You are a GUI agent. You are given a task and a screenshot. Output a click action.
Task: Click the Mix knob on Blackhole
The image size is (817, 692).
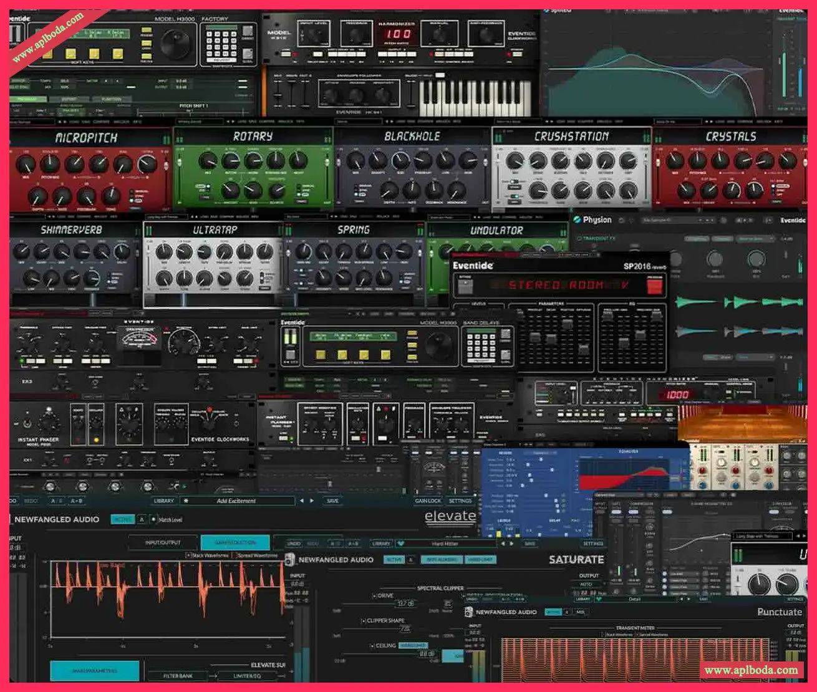[356, 160]
